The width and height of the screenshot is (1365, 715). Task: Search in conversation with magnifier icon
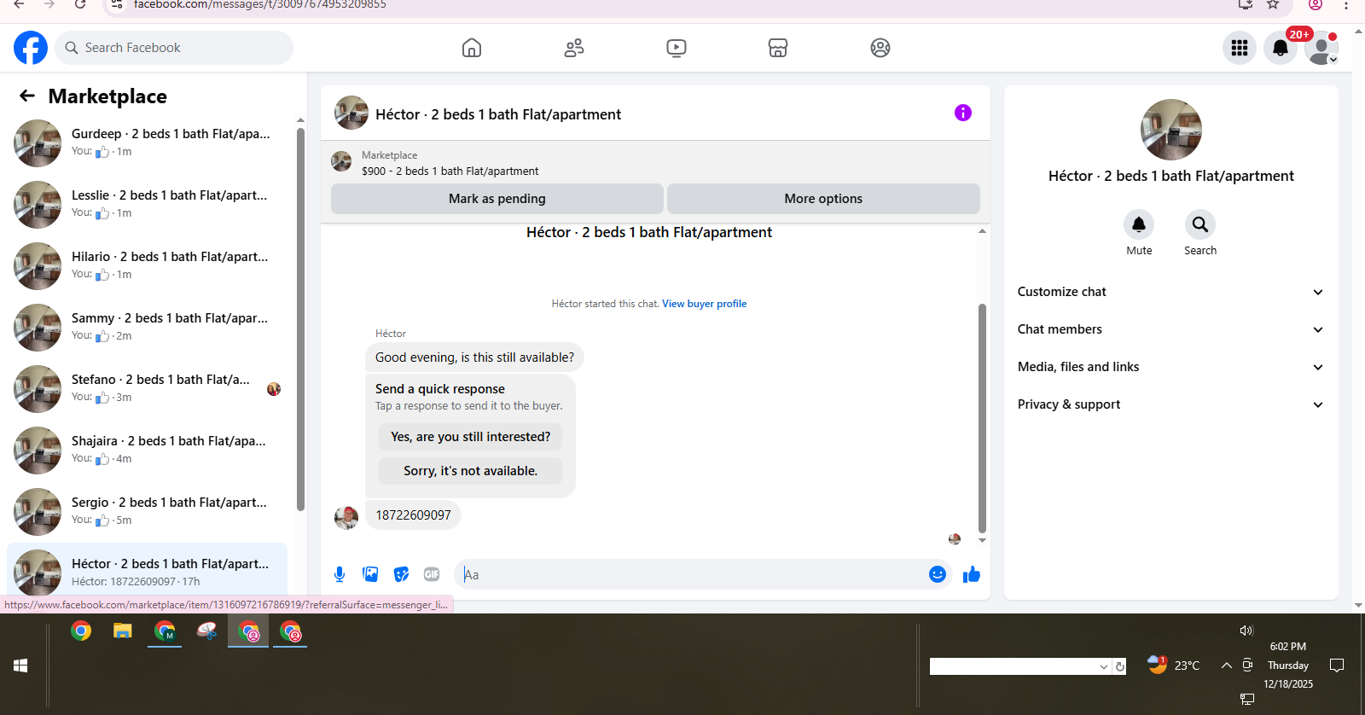pyautogui.click(x=1200, y=224)
